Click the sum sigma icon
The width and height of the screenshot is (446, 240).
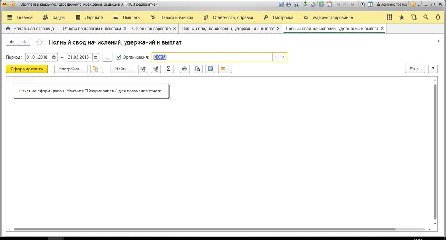pyautogui.click(x=168, y=69)
